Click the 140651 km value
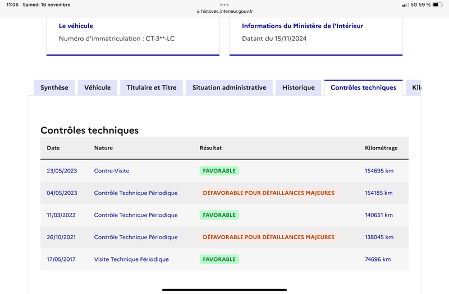 click(x=378, y=215)
